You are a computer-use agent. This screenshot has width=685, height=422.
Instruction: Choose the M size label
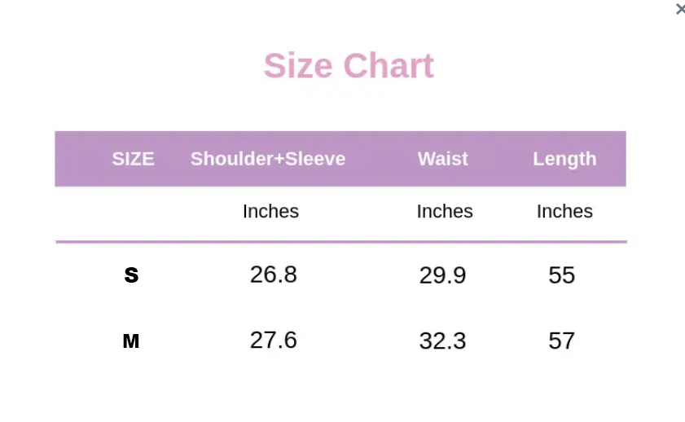131,341
